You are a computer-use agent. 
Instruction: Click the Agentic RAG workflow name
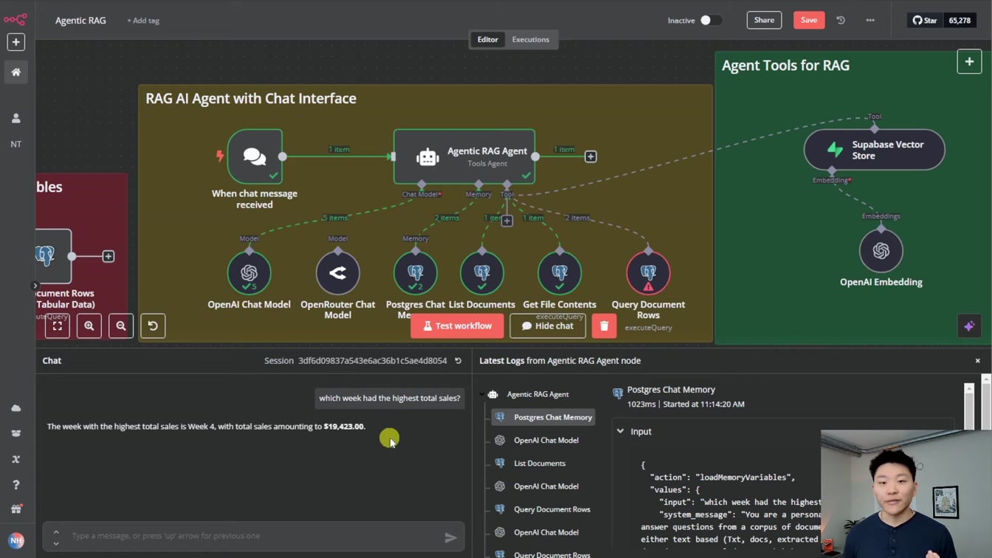(80, 21)
